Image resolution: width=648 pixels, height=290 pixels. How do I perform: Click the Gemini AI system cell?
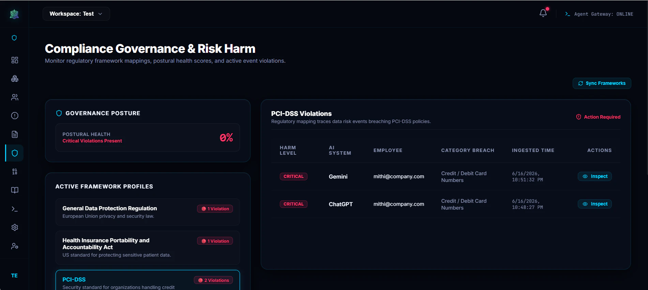point(338,177)
